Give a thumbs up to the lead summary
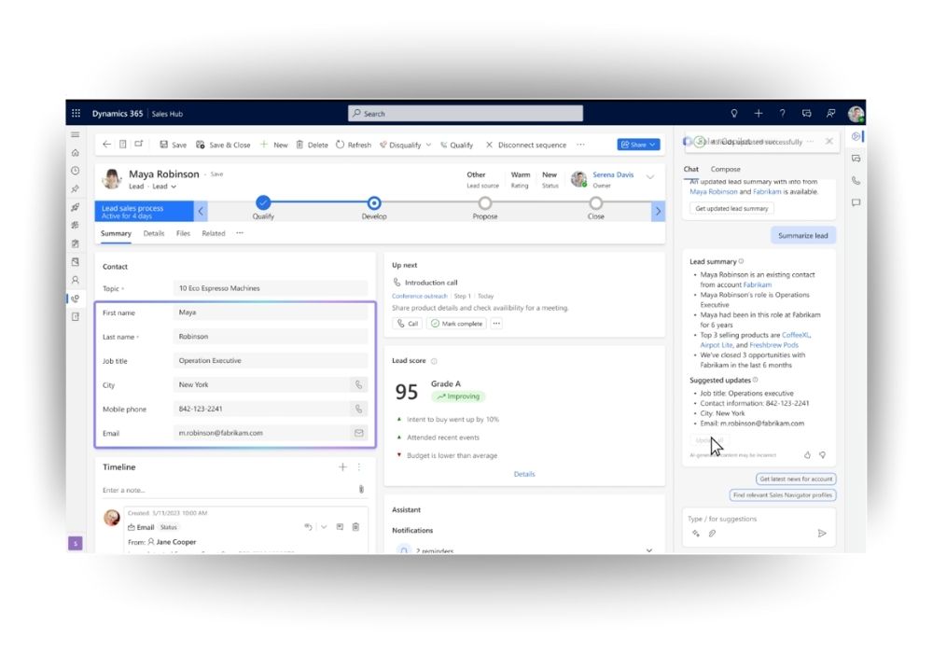Viewport: 933px width, 653px height. click(x=806, y=454)
